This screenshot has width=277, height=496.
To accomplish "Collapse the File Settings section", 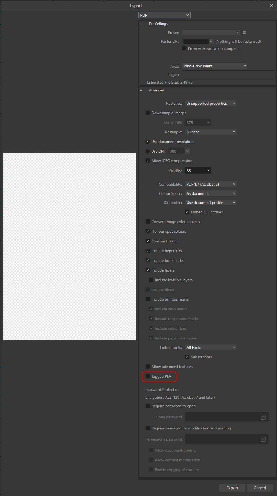I will click(x=141, y=24).
